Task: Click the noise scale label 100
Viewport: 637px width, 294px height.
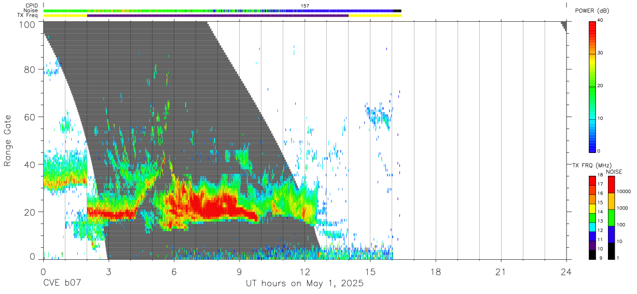Action: (621, 226)
